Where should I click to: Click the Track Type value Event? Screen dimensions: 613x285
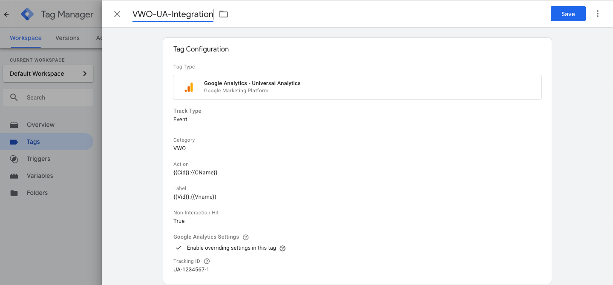coord(180,120)
